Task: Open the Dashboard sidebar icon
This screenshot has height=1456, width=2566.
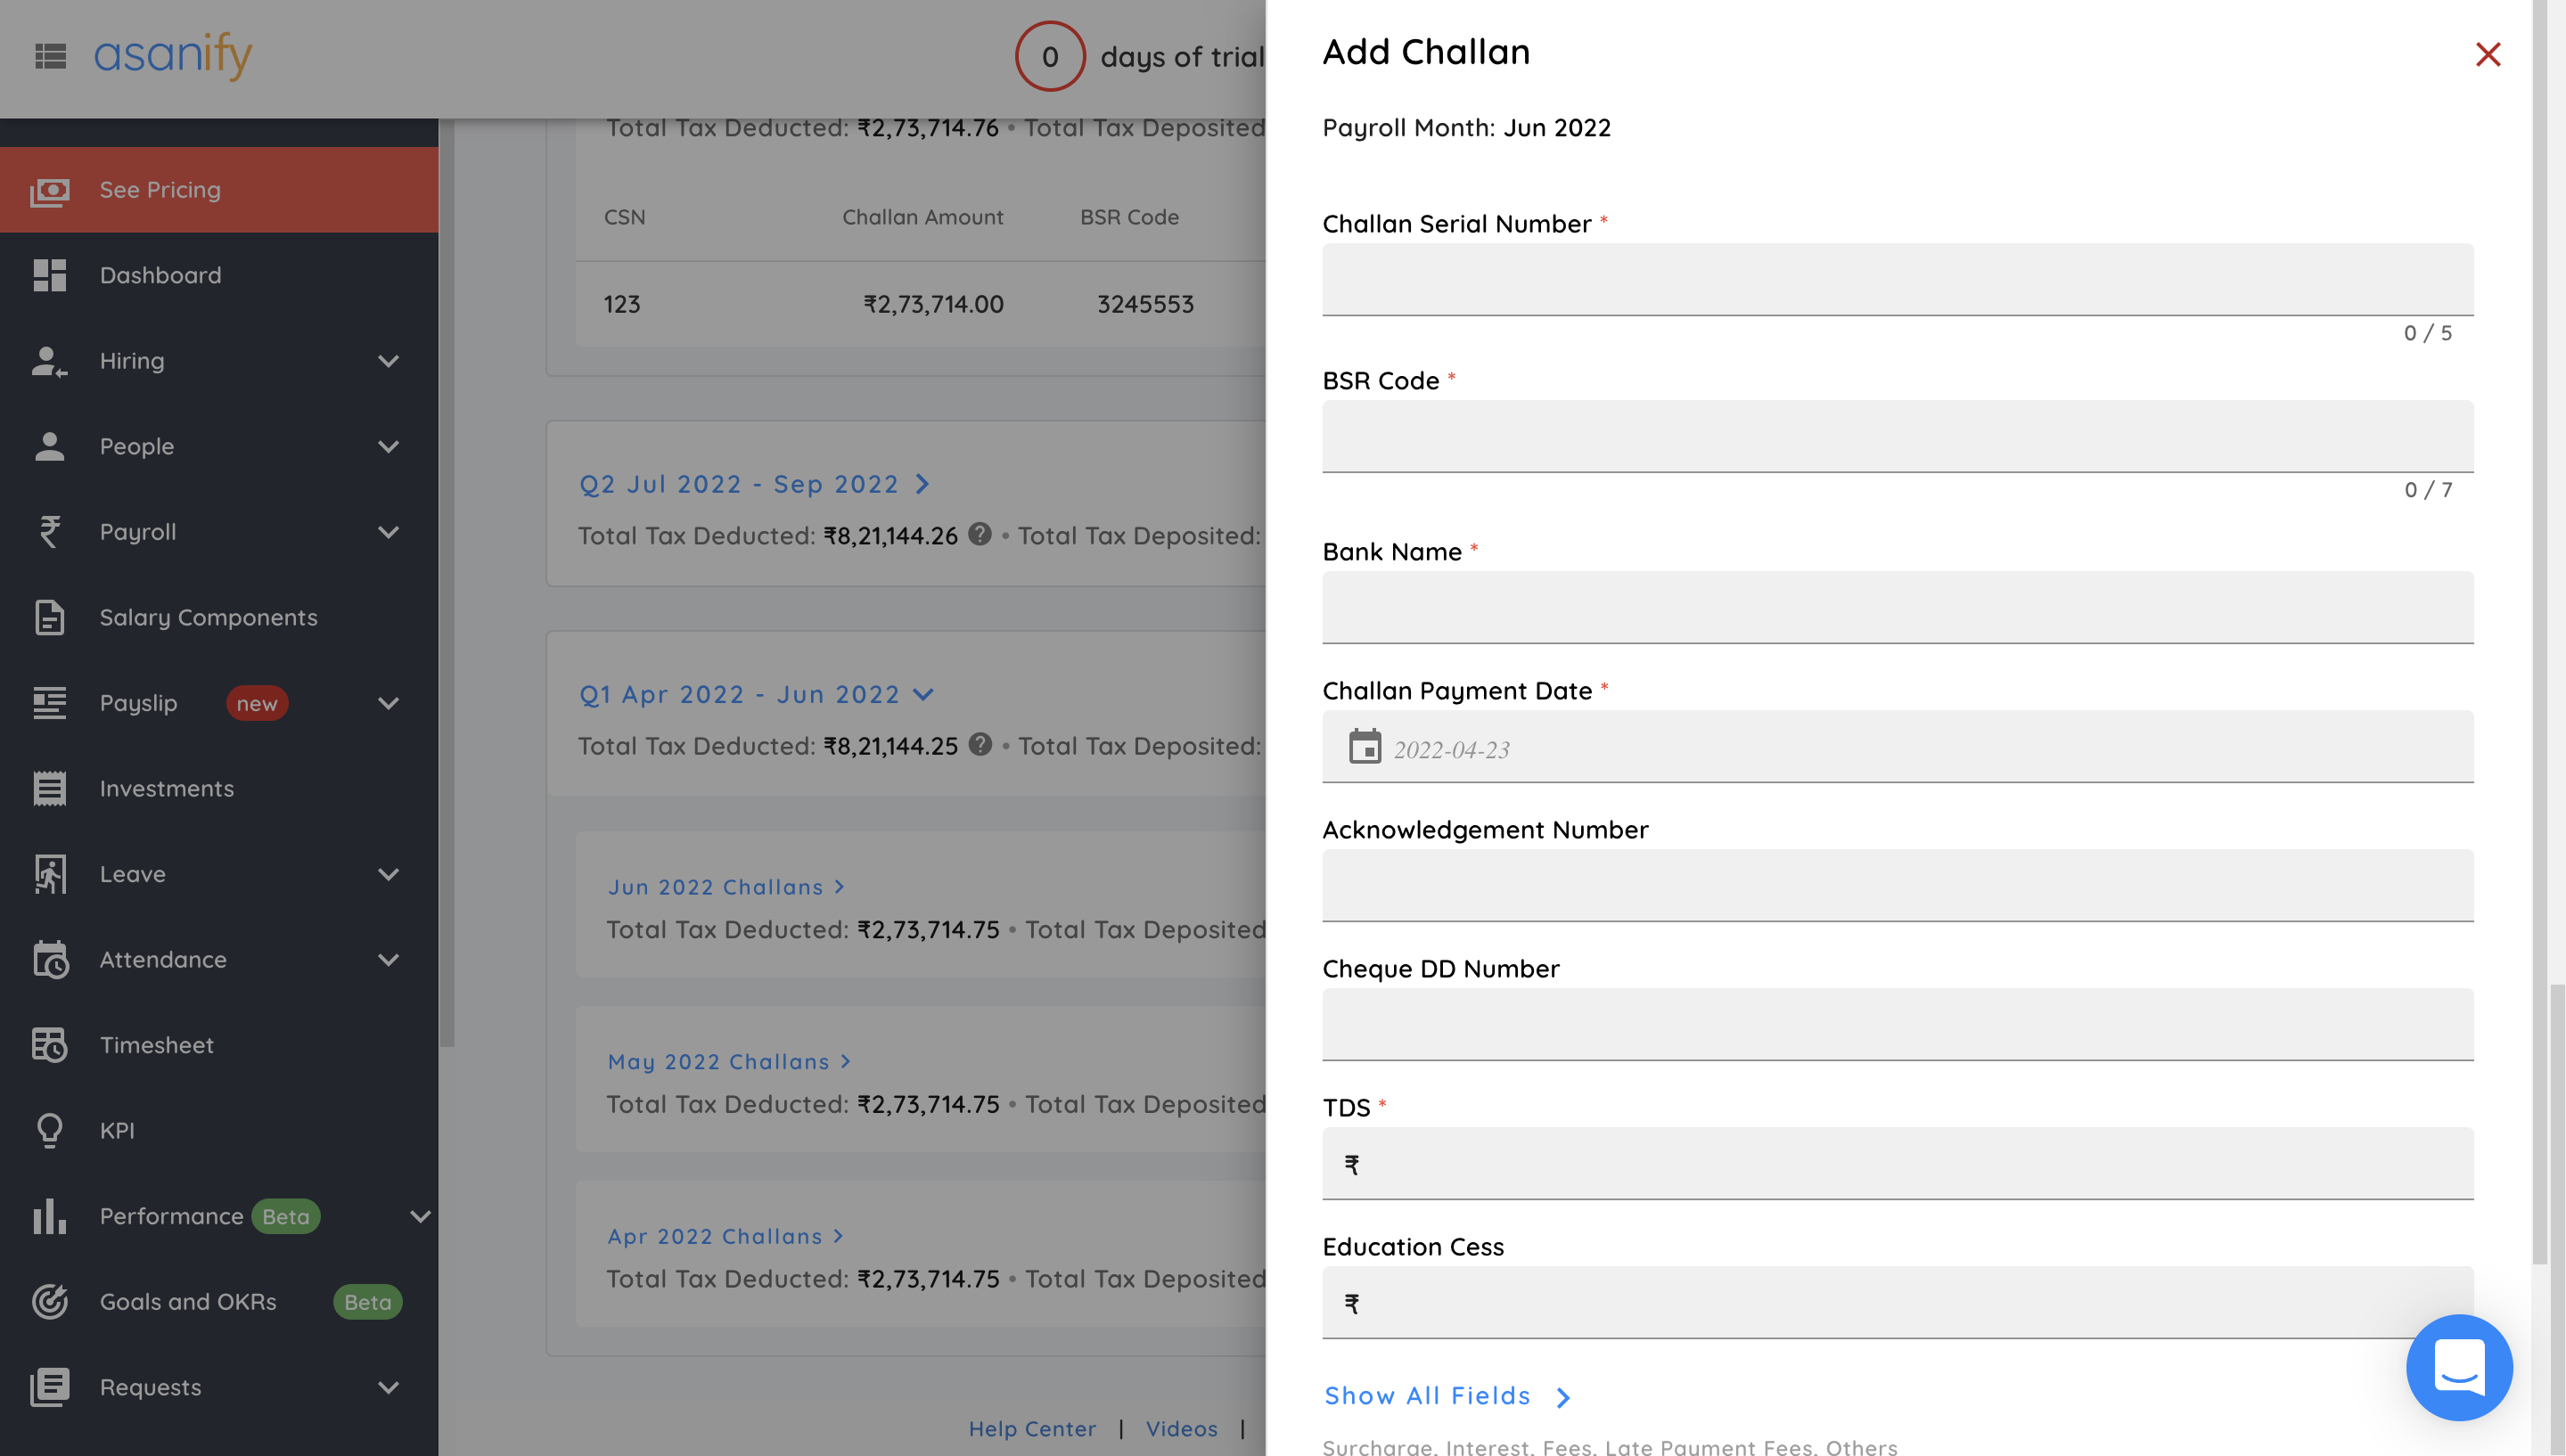Action: point(49,275)
